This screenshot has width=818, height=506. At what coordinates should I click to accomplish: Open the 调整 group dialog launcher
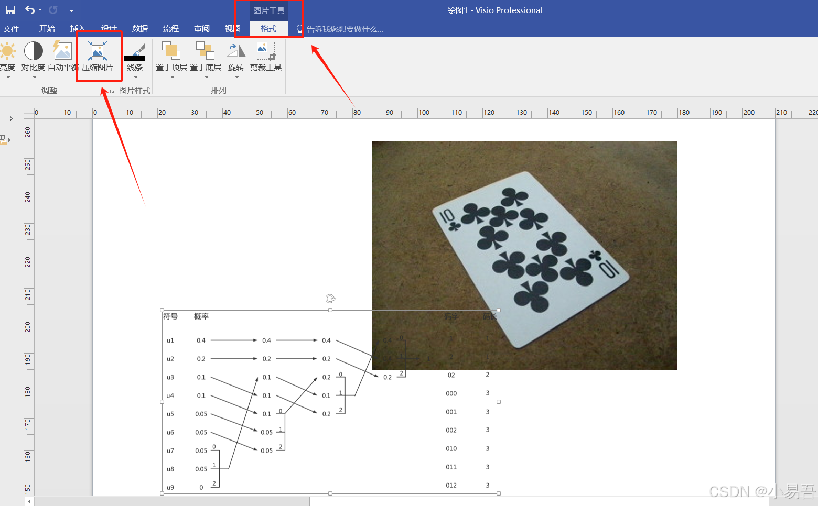point(112,91)
